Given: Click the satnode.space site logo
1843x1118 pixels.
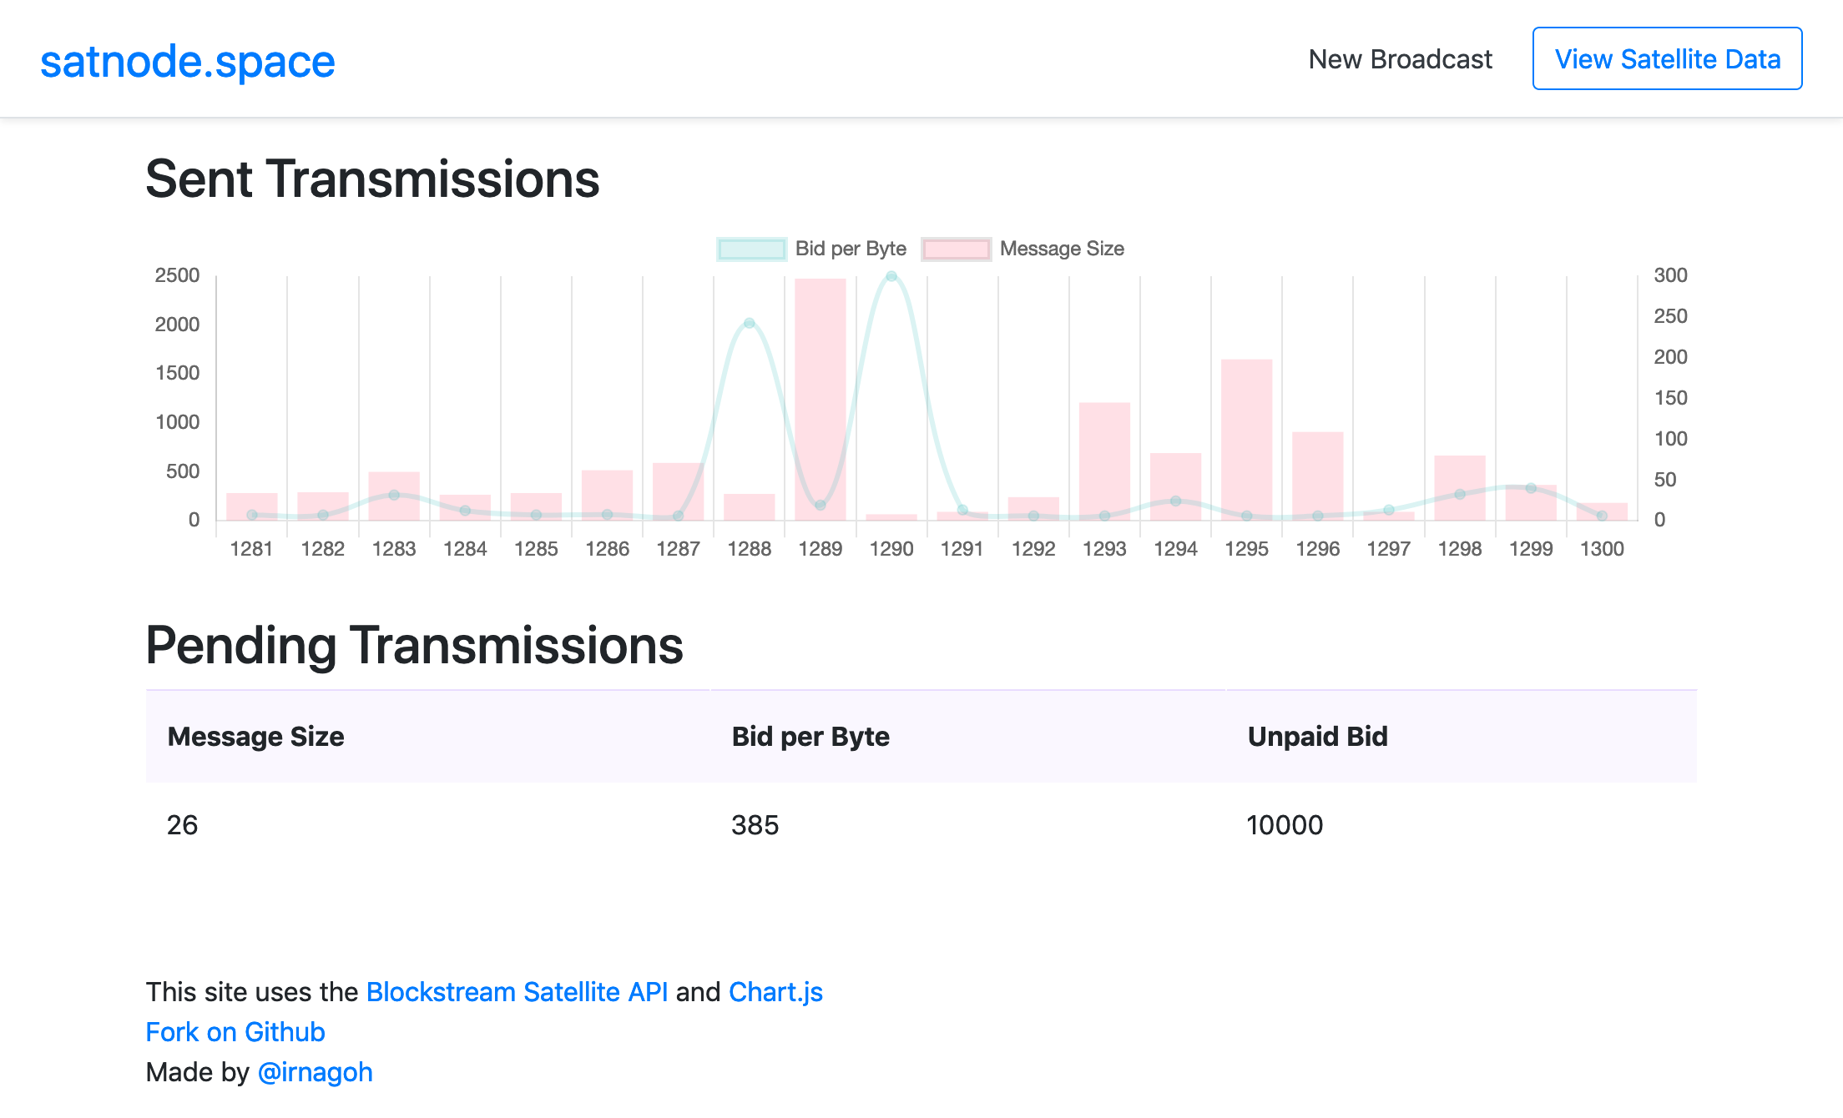Looking at the screenshot, I should pyautogui.click(x=187, y=62).
